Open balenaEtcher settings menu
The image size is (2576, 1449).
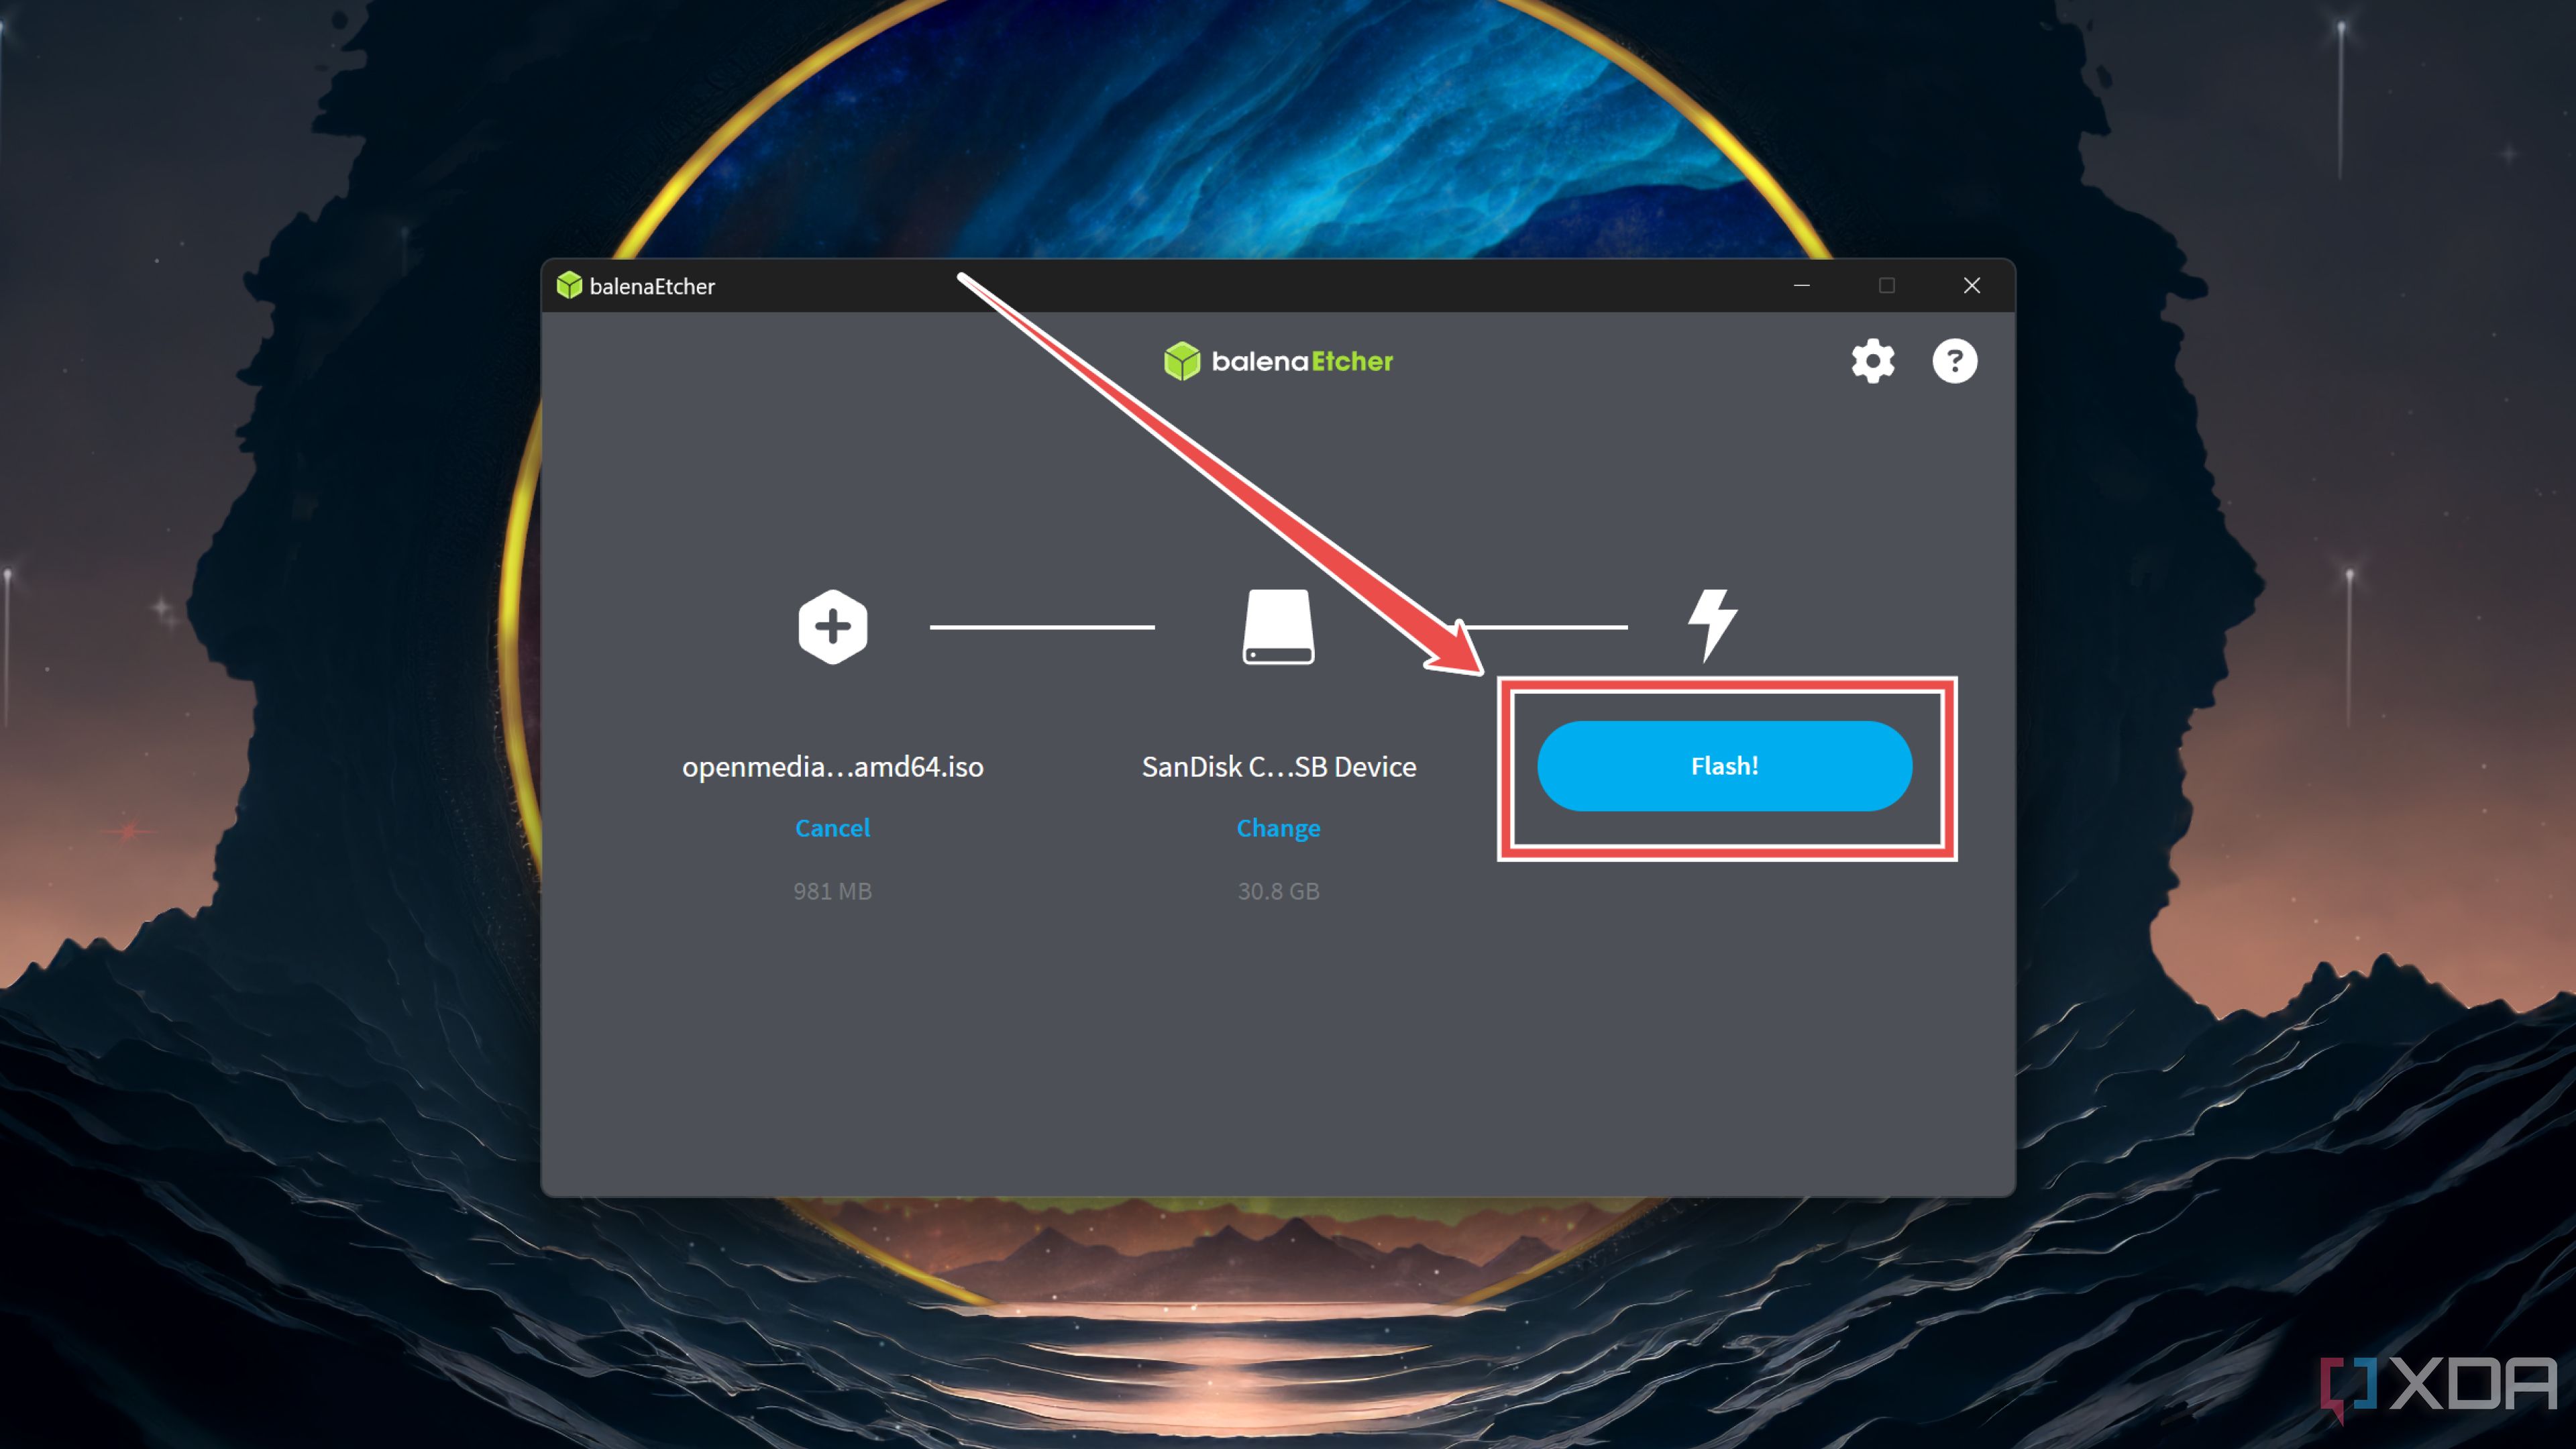point(1870,361)
